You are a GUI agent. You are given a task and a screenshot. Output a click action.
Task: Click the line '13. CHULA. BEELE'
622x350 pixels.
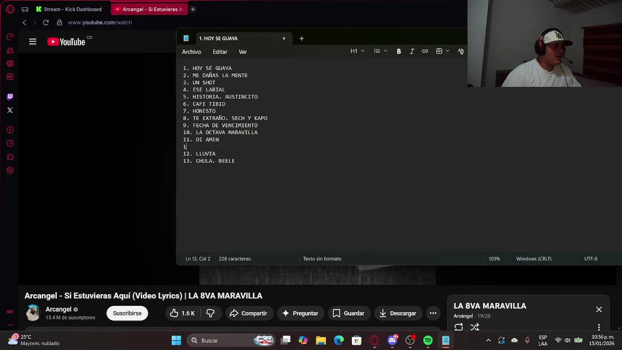coord(209,161)
